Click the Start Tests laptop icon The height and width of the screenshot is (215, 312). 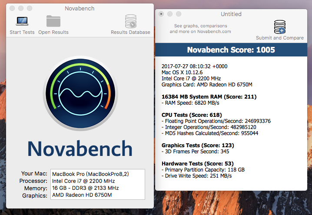(x=22, y=21)
